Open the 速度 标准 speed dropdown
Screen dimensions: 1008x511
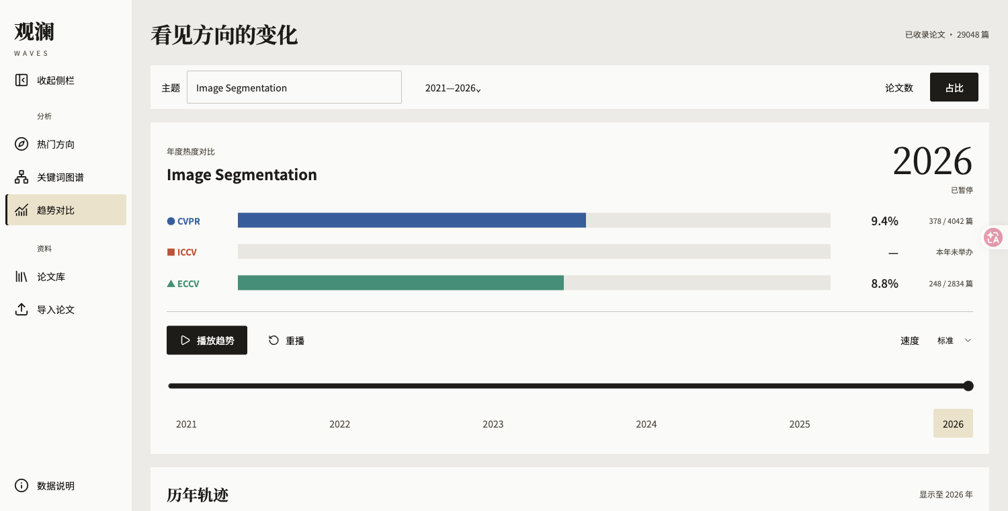click(954, 341)
